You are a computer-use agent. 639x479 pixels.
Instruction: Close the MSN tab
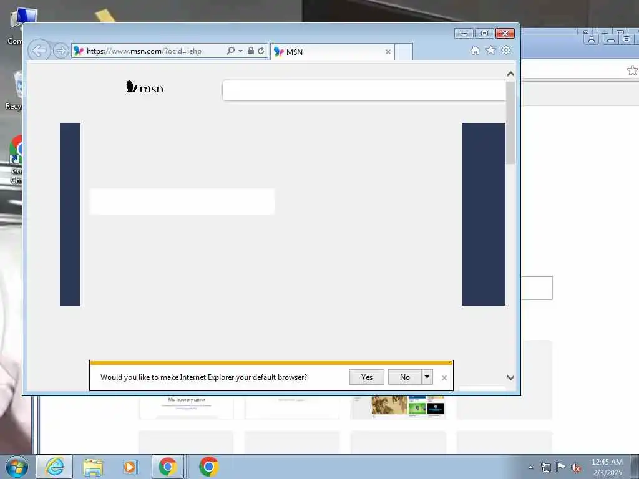point(388,52)
